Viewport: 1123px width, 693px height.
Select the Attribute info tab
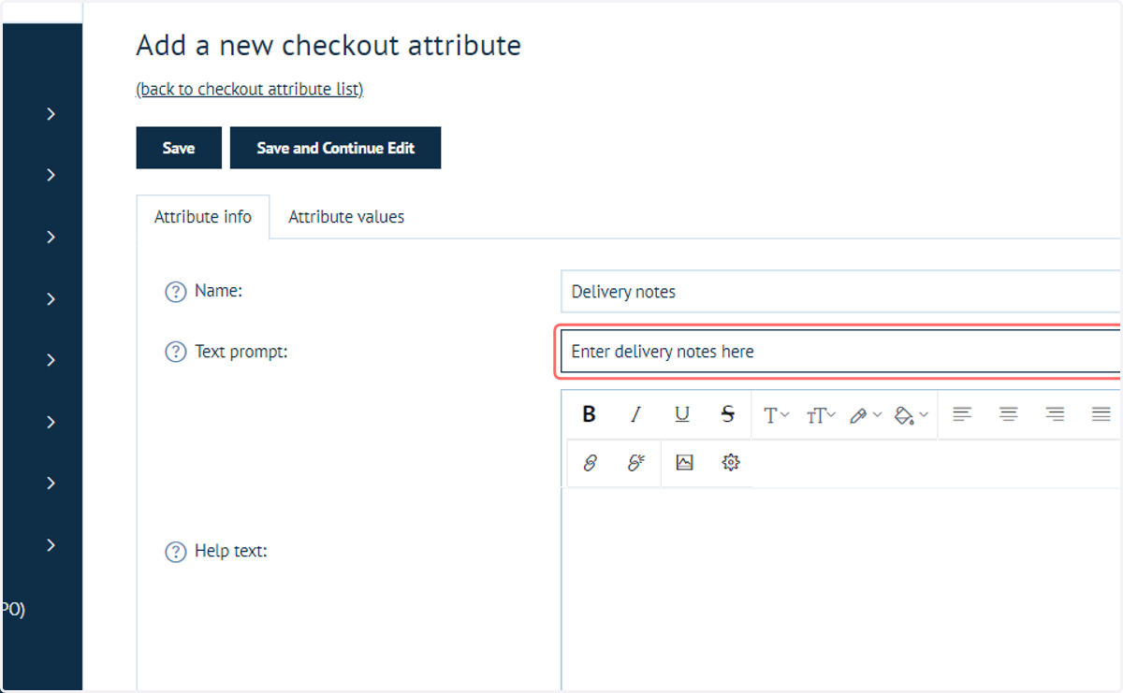[203, 217]
